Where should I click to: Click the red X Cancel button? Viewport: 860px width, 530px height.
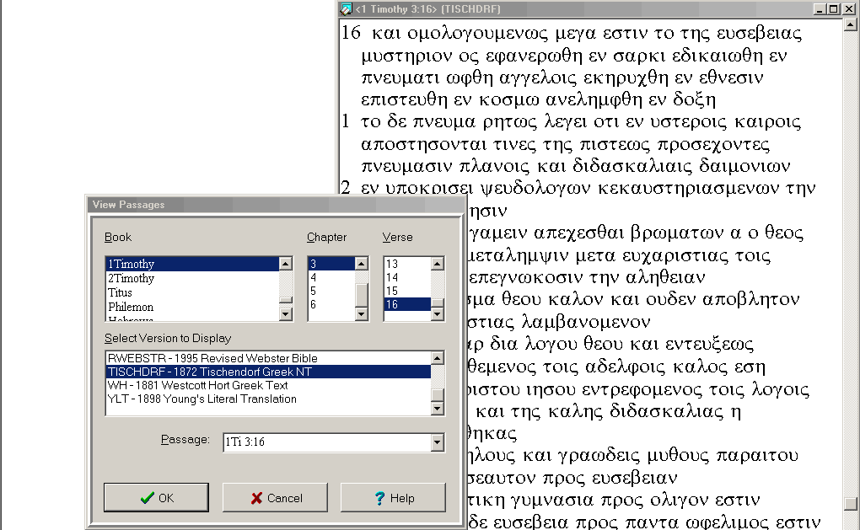[x=275, y=498]
